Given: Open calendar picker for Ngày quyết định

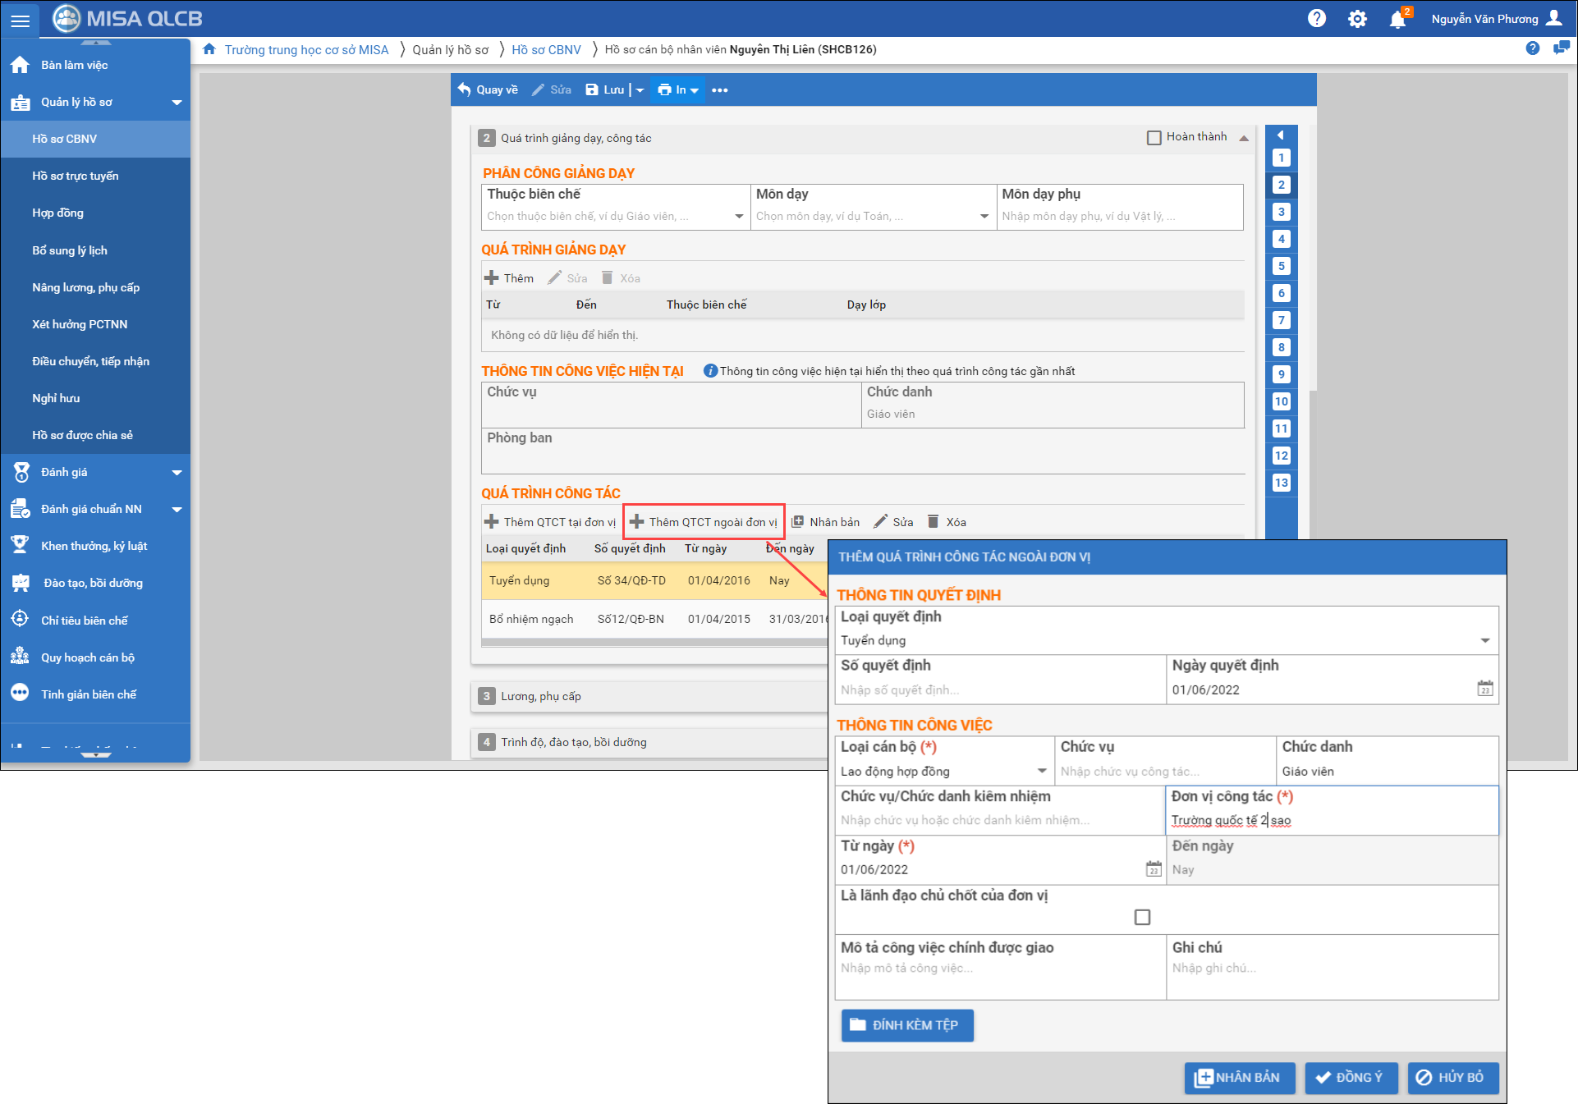Looking at the screenshot, I should 1484,689.
